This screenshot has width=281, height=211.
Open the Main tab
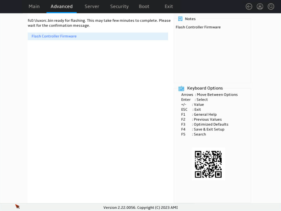coord(34,7)
